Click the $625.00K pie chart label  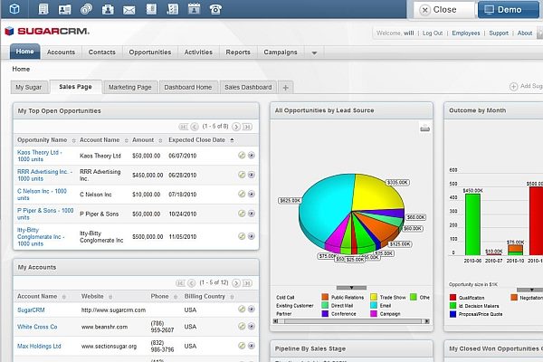[290, 200]
